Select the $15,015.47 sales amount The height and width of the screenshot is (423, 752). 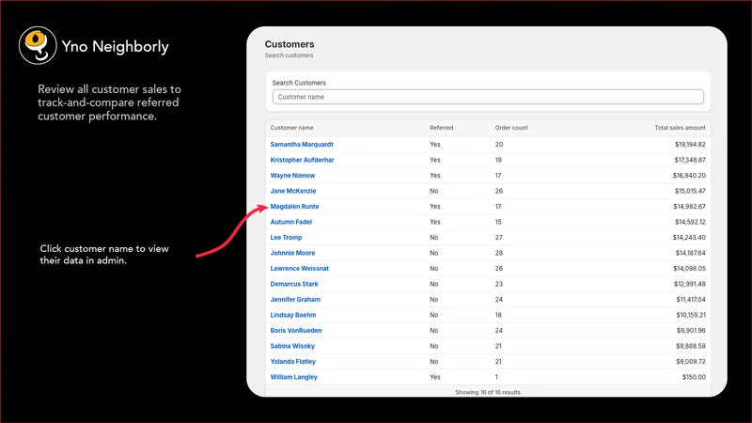[x=690, y=191]
